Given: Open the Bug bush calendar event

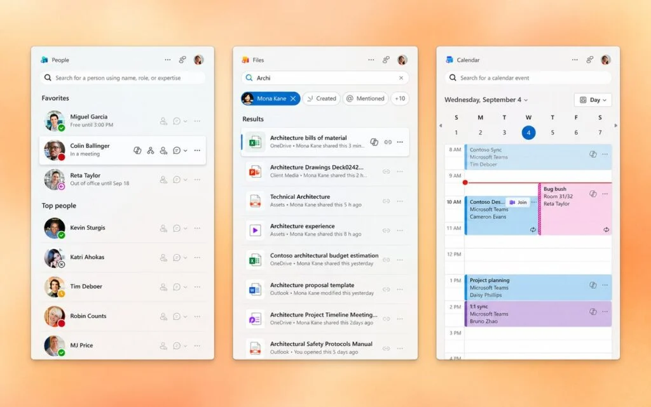Looking at the screenshot, I should [x=575, y=210].
